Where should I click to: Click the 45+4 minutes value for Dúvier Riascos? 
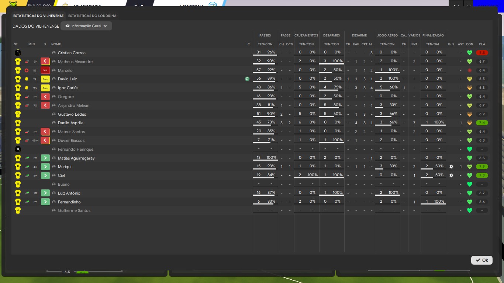click(35, 140)
